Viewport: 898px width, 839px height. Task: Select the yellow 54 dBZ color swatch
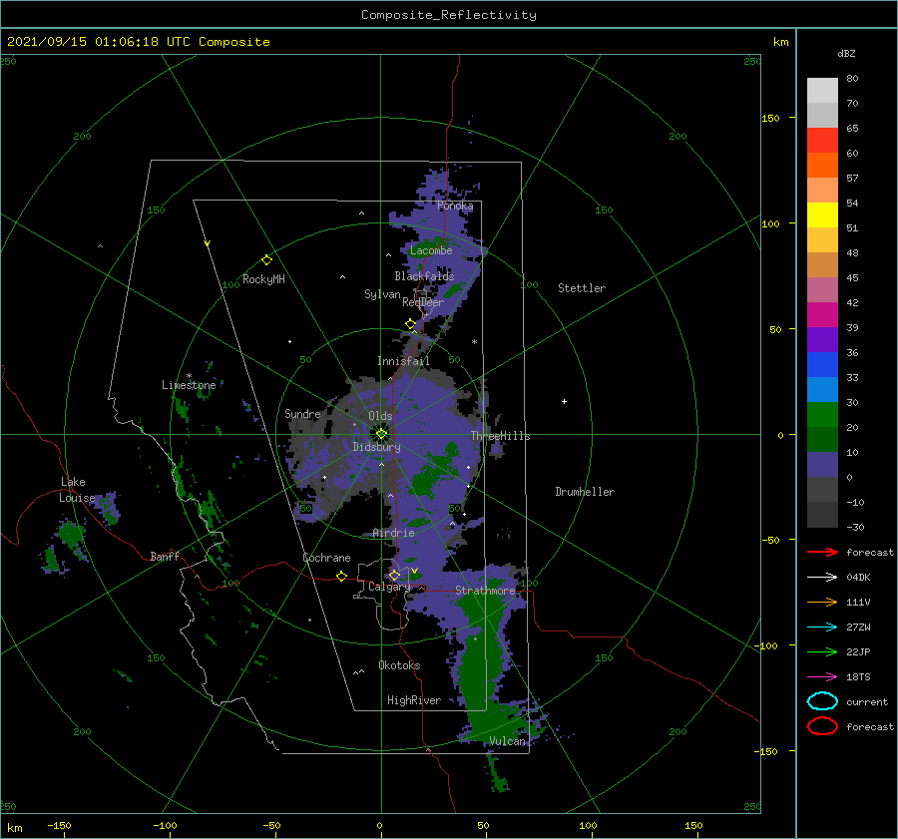click(x=822, y=214)
